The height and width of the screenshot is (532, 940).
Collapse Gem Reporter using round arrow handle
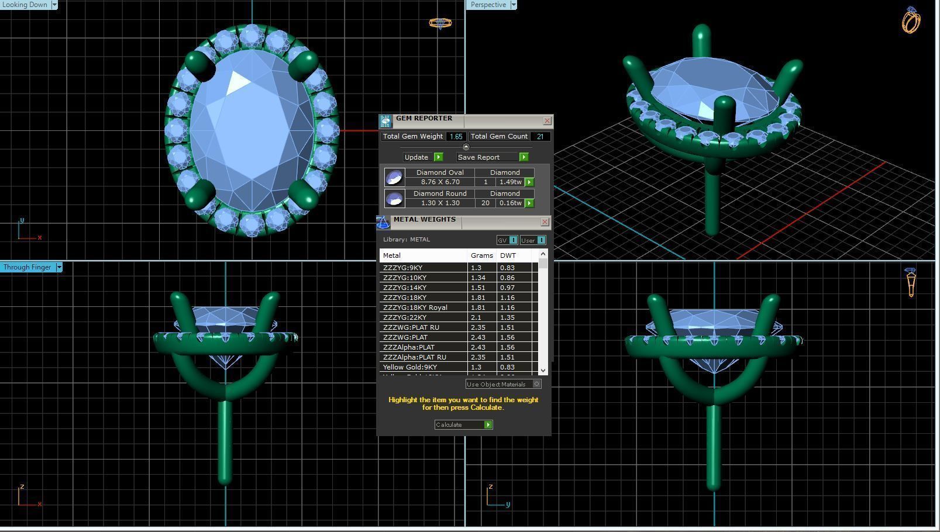(x=466, y=147)
